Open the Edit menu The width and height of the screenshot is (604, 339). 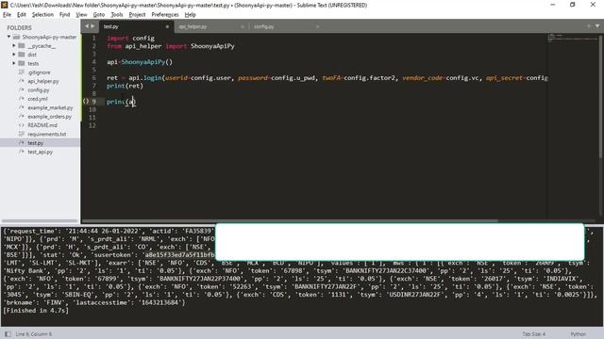click(21, 15)
